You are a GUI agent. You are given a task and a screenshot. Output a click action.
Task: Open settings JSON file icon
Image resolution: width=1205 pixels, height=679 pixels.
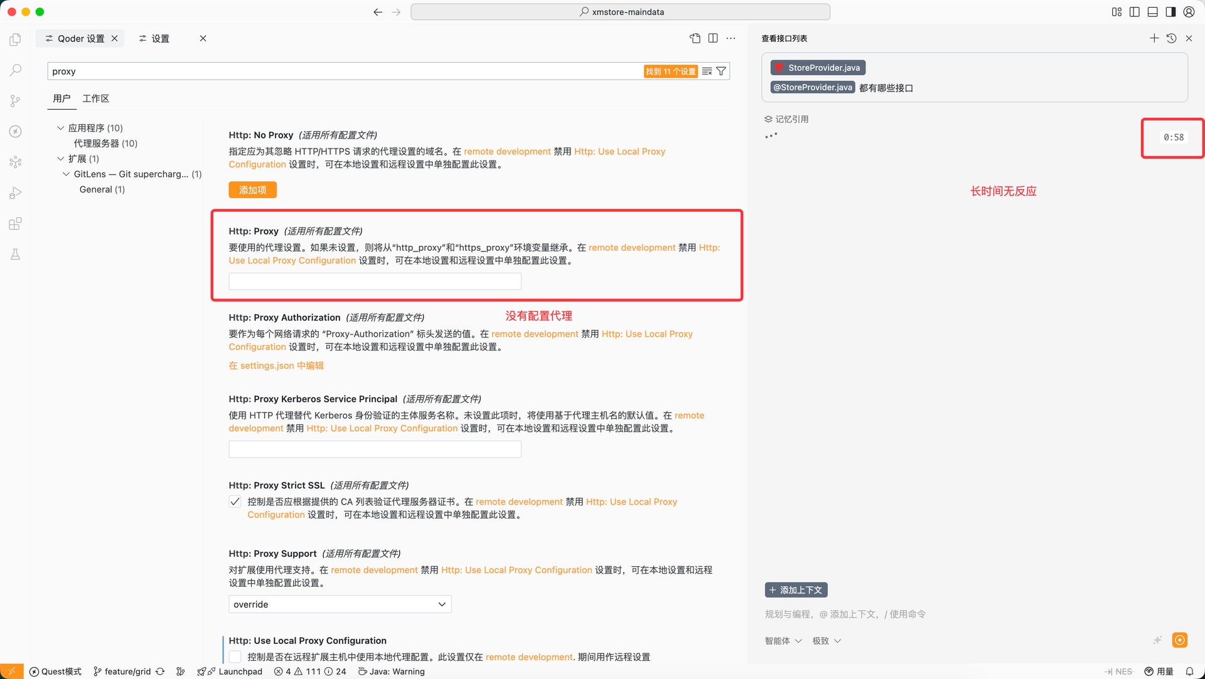pos(695,38)
